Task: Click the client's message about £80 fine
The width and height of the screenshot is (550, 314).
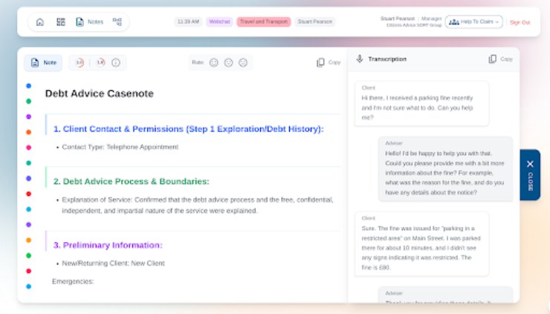Action: click(421, 244)
